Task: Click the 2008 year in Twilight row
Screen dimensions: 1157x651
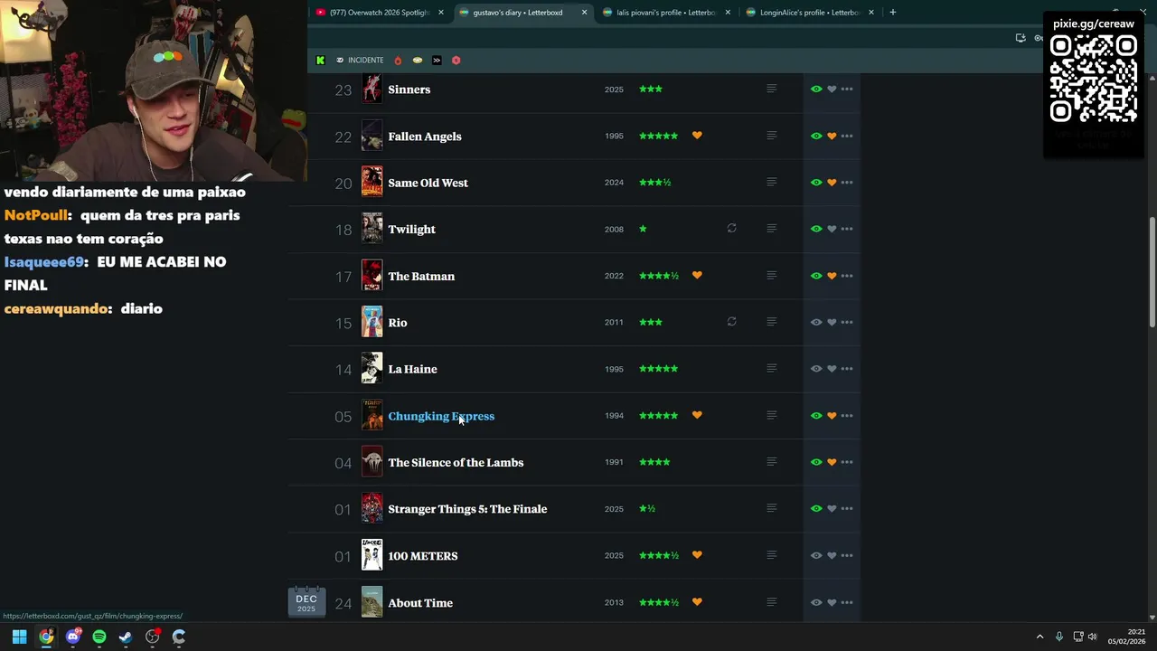Action: [614, 230]
